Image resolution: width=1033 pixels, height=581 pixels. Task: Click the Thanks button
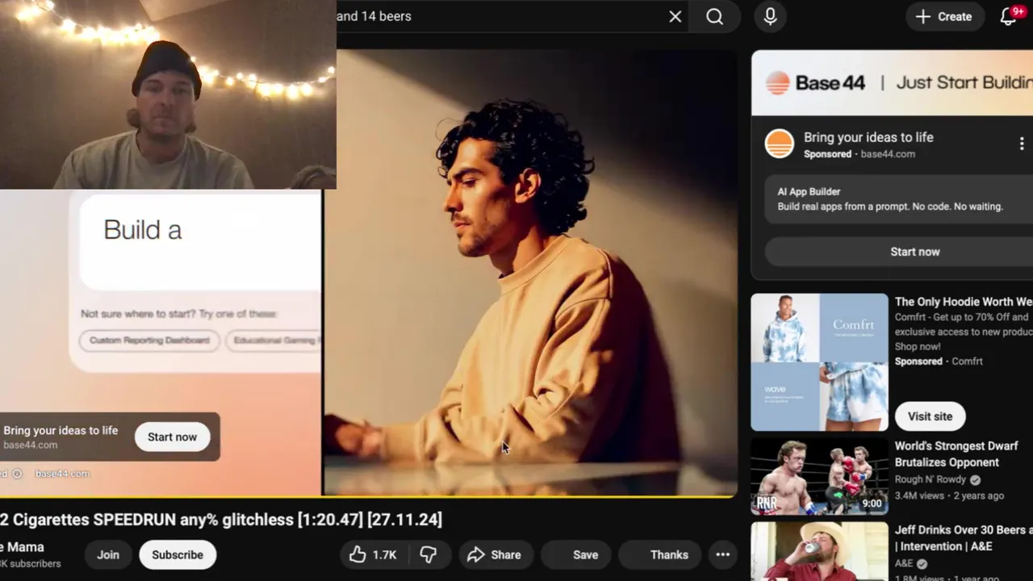[661, 554]
